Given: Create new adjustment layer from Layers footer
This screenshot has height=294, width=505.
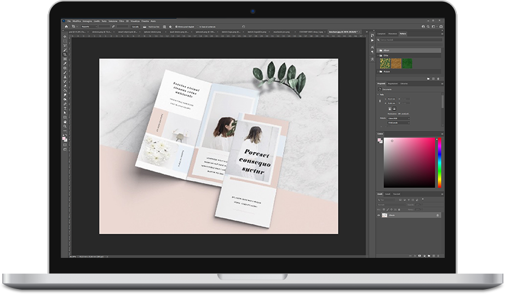Looking at the screenshot, I should 424,256.
